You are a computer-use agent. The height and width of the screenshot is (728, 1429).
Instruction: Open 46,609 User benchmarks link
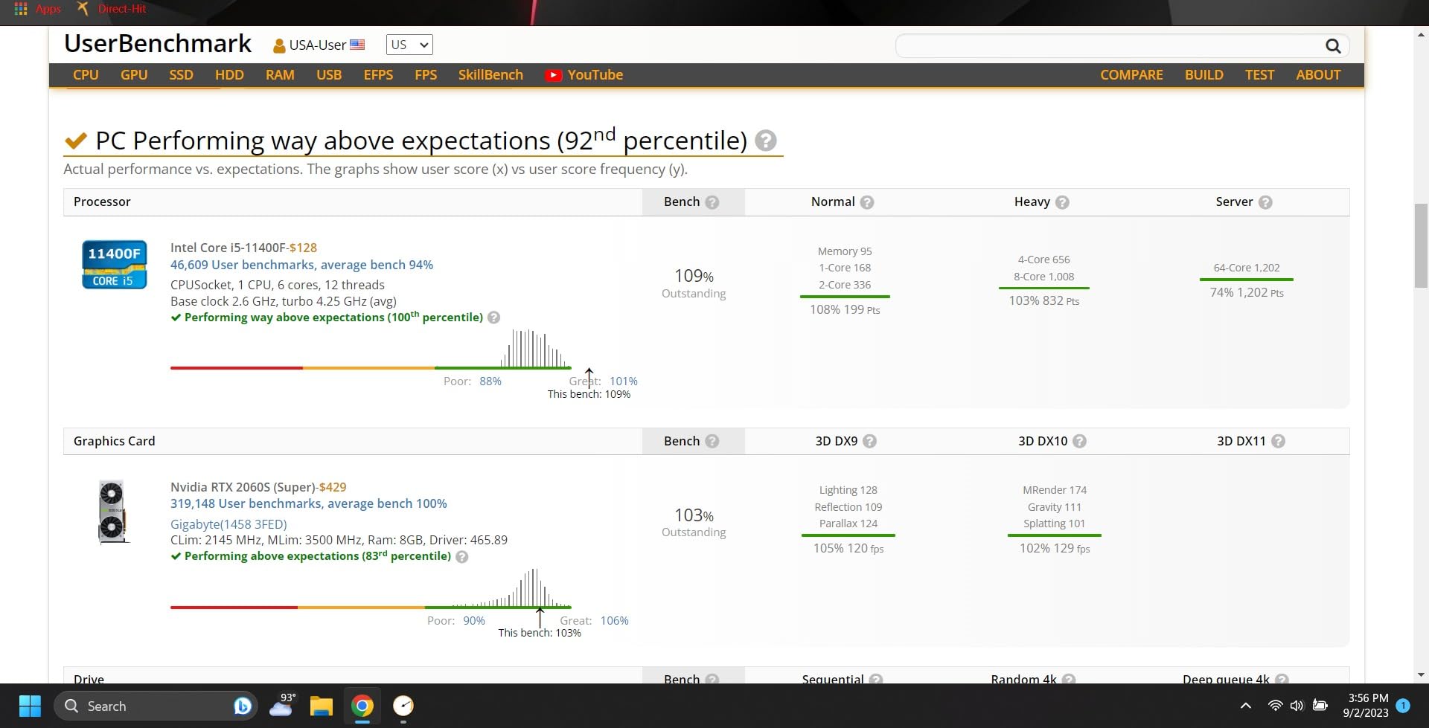[x=301, y=265]
